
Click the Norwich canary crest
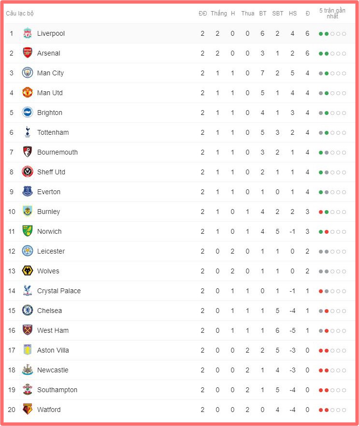pyautogui.click(x=28, y=231)
